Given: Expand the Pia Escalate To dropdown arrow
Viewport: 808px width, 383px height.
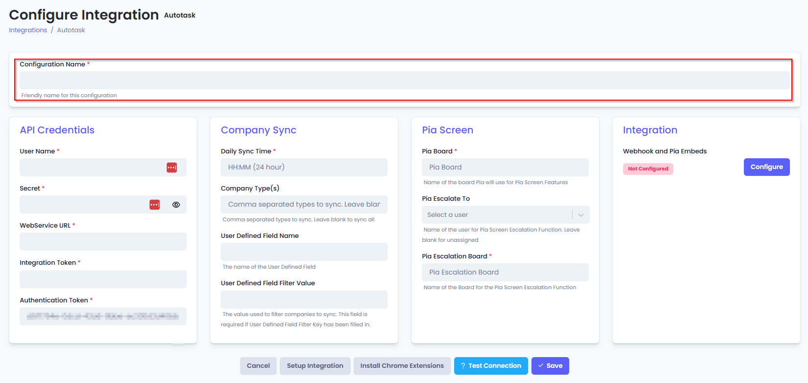Looking at the screenshot, I should point(581,215).
